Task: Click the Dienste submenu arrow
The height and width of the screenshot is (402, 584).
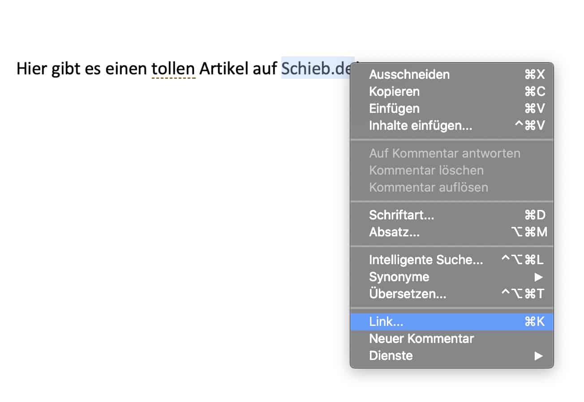Action: [538, 356]
